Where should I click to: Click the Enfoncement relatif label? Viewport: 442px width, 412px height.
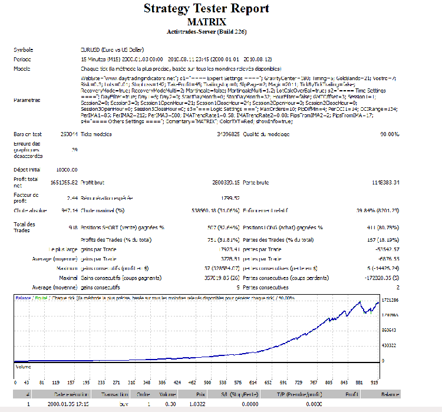[x=265, y=210]
